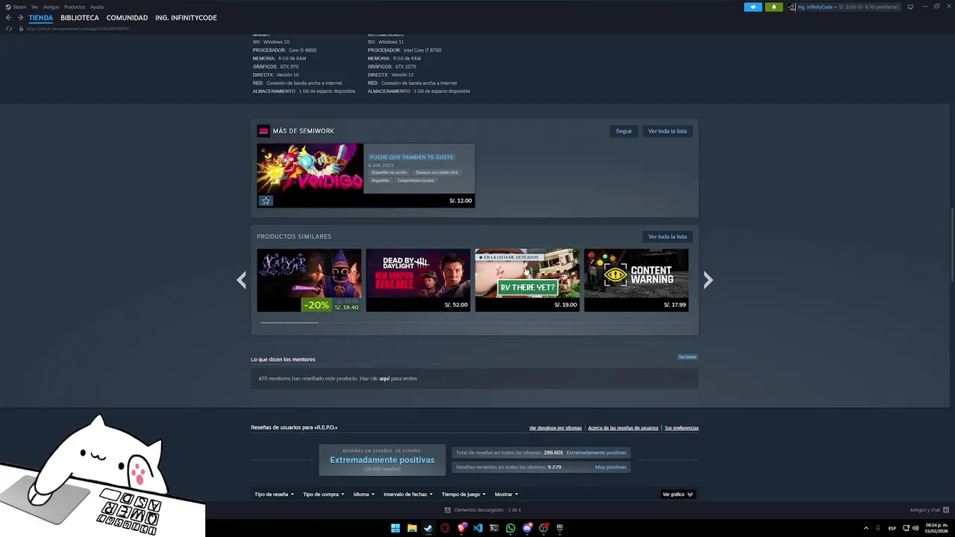Open Ver desglose por idiomas link
The image size is (955, 537).
(x=555, y=428)
